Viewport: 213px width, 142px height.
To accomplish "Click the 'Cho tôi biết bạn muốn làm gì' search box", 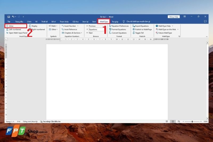I will pyautogui.click(x=138, y=22).
